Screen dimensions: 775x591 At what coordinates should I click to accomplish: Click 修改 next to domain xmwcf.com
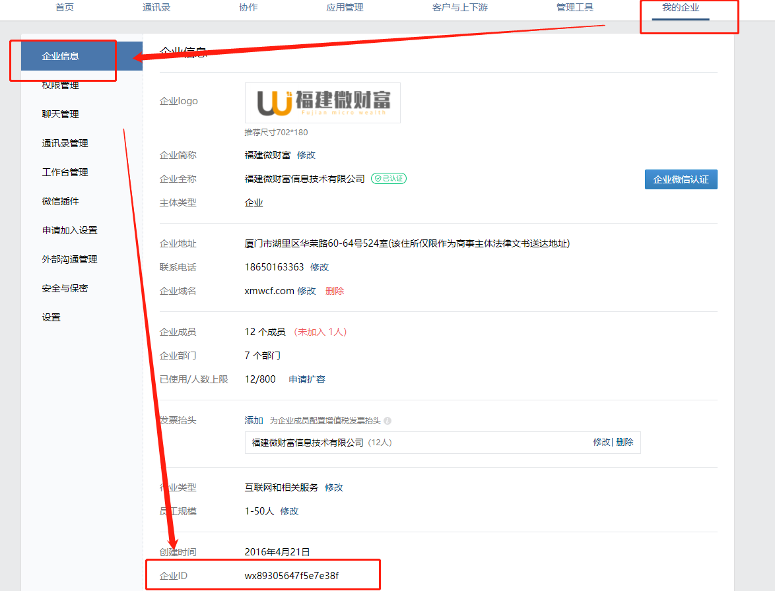point(306,291)
